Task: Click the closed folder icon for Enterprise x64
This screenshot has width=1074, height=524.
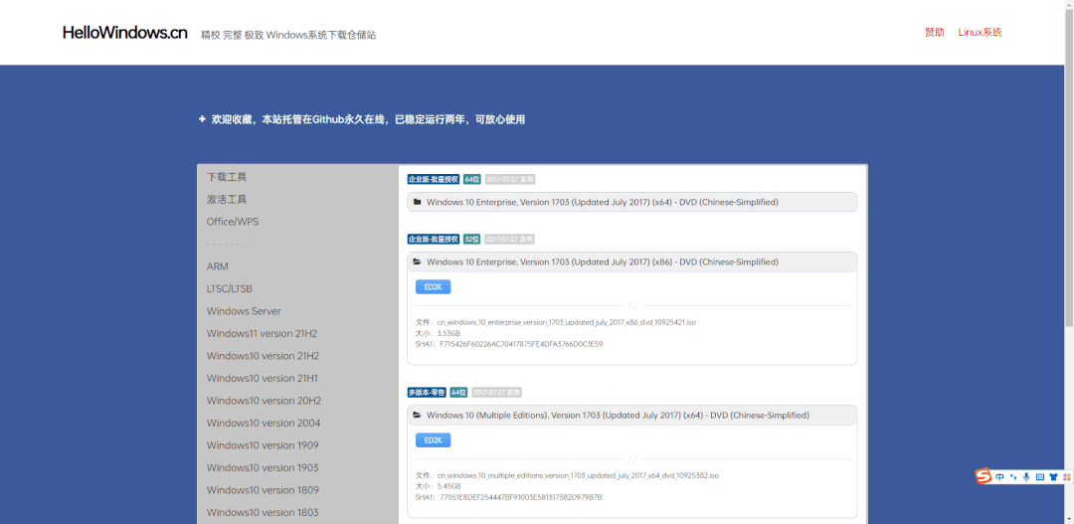Action: tap(418, 202)
